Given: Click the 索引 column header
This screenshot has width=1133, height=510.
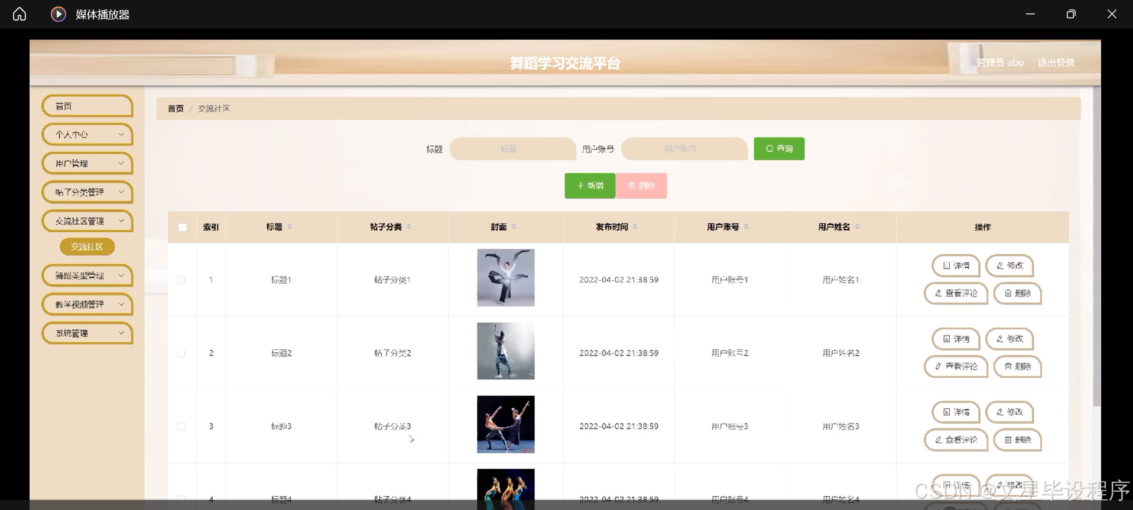Looking at the screenshot, I should [211, 228].
